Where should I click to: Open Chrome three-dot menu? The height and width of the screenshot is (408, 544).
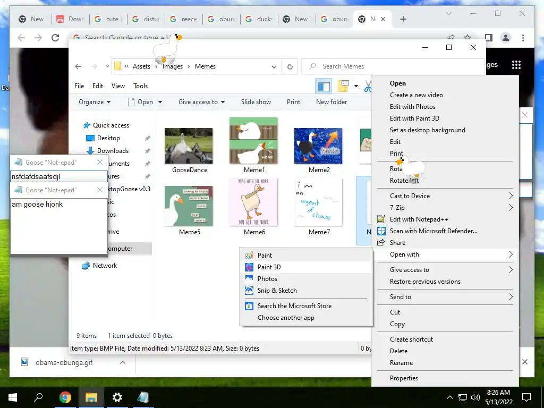click(x=523, y=38)
